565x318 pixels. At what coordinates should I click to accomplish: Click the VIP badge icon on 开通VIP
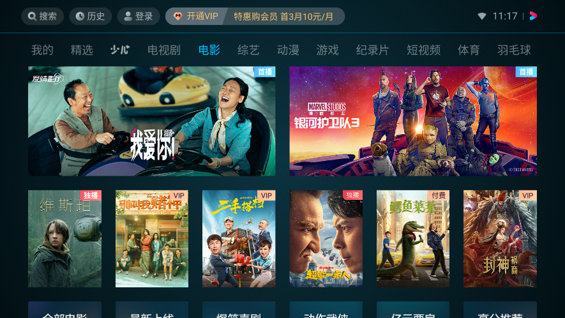coord(177,16)
